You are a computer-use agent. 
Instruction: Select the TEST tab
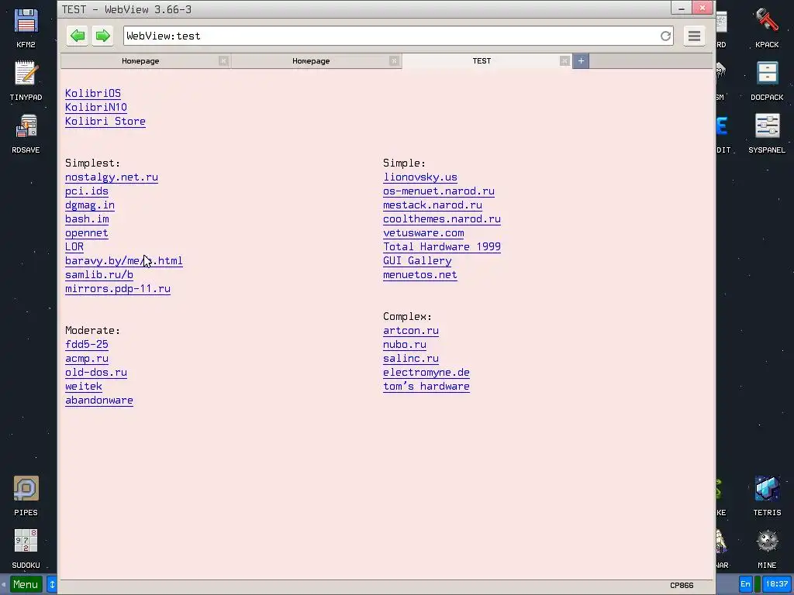coord(482,60)
